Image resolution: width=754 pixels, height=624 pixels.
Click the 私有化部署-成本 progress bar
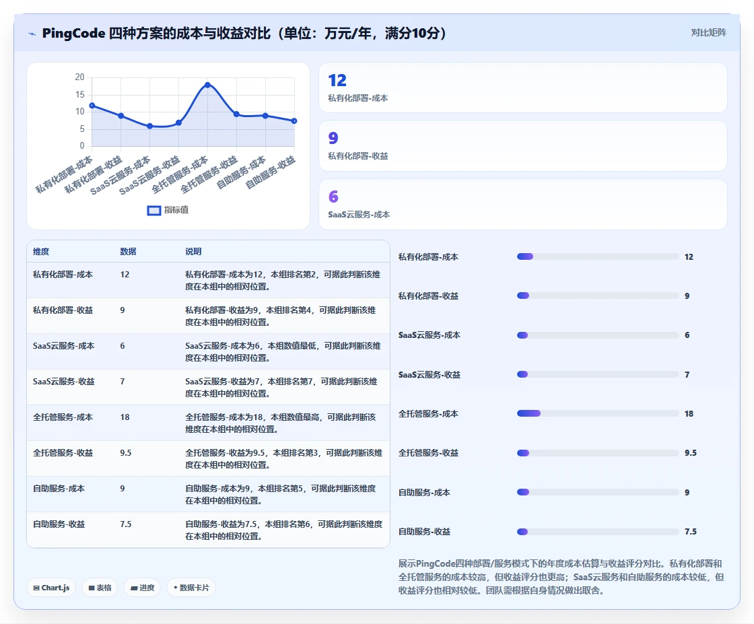[x=598, y=256]
